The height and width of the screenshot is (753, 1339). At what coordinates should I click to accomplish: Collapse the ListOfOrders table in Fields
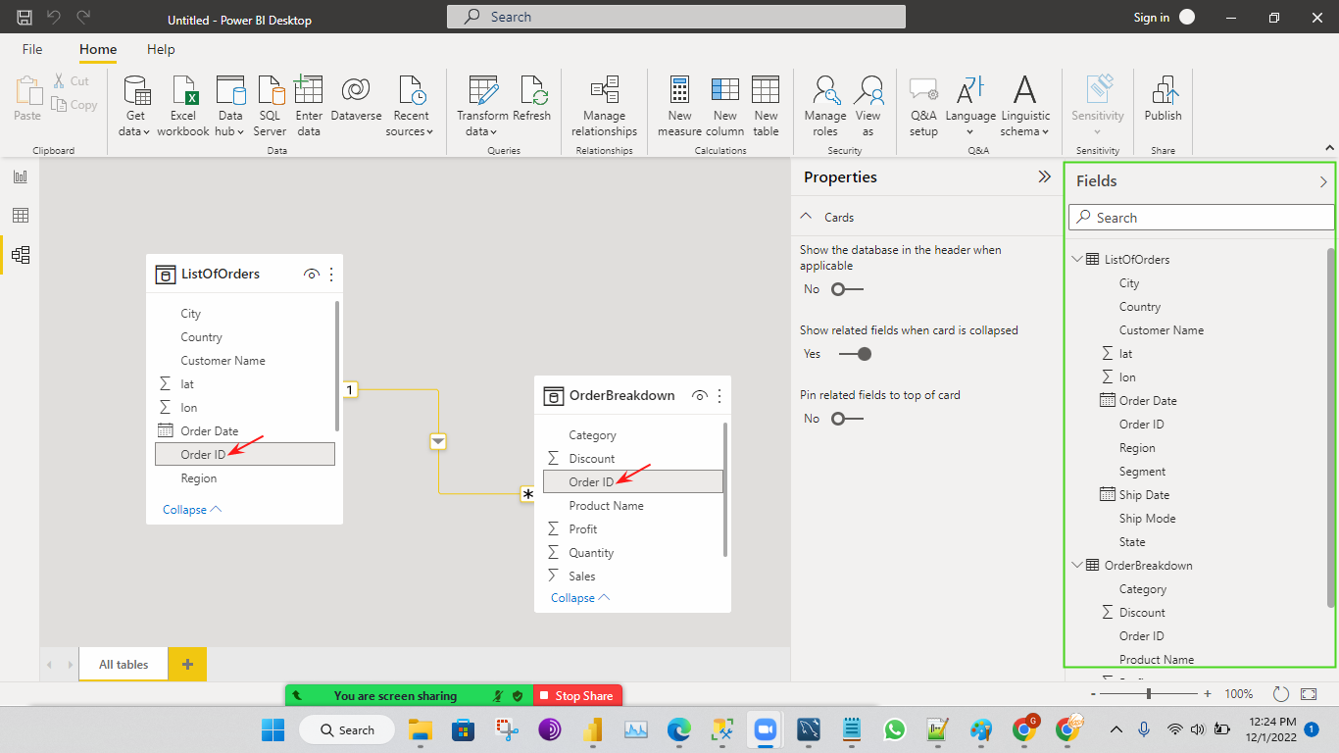tap(1078, 260)
